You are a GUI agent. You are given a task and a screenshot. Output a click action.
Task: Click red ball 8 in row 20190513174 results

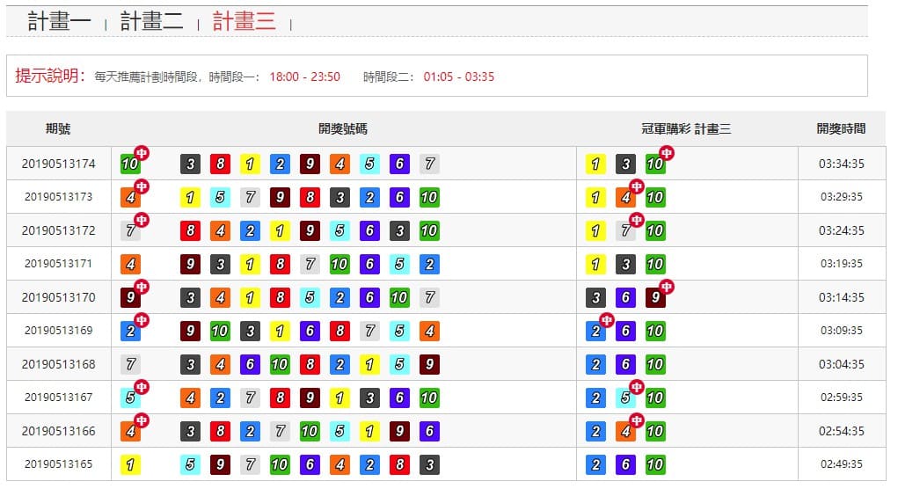click(x=221, y=164)
